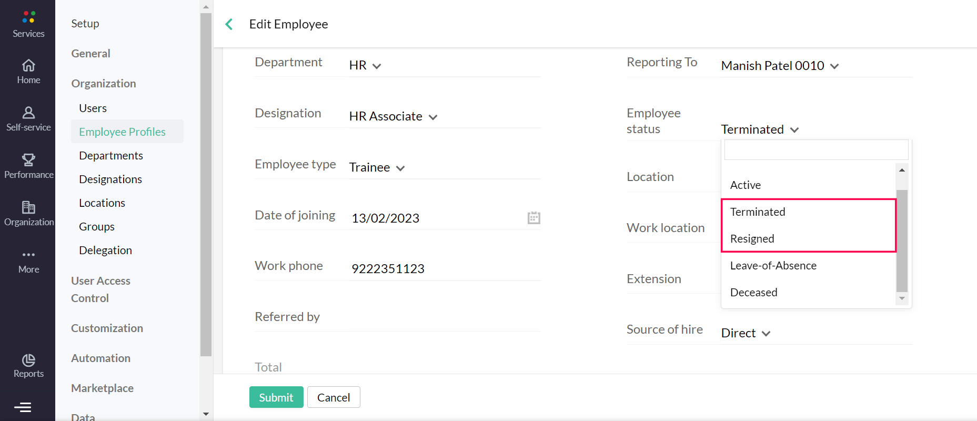Viewport: 977px width, 421px height.
Task: Open the More options icon
Action: (28, 255)
